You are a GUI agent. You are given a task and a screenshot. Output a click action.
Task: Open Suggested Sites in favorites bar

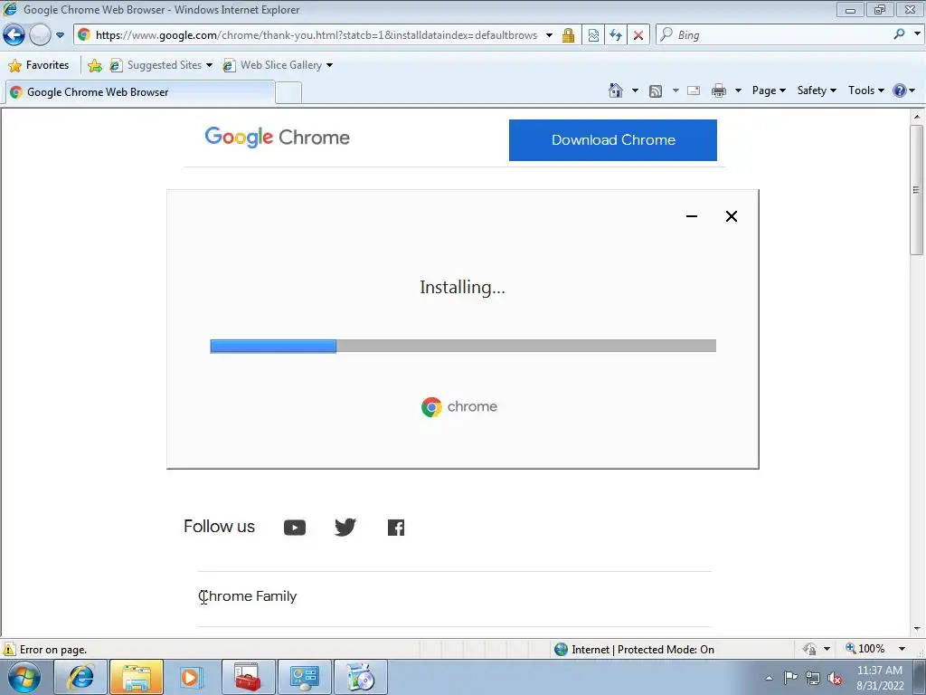pos(161,65)
